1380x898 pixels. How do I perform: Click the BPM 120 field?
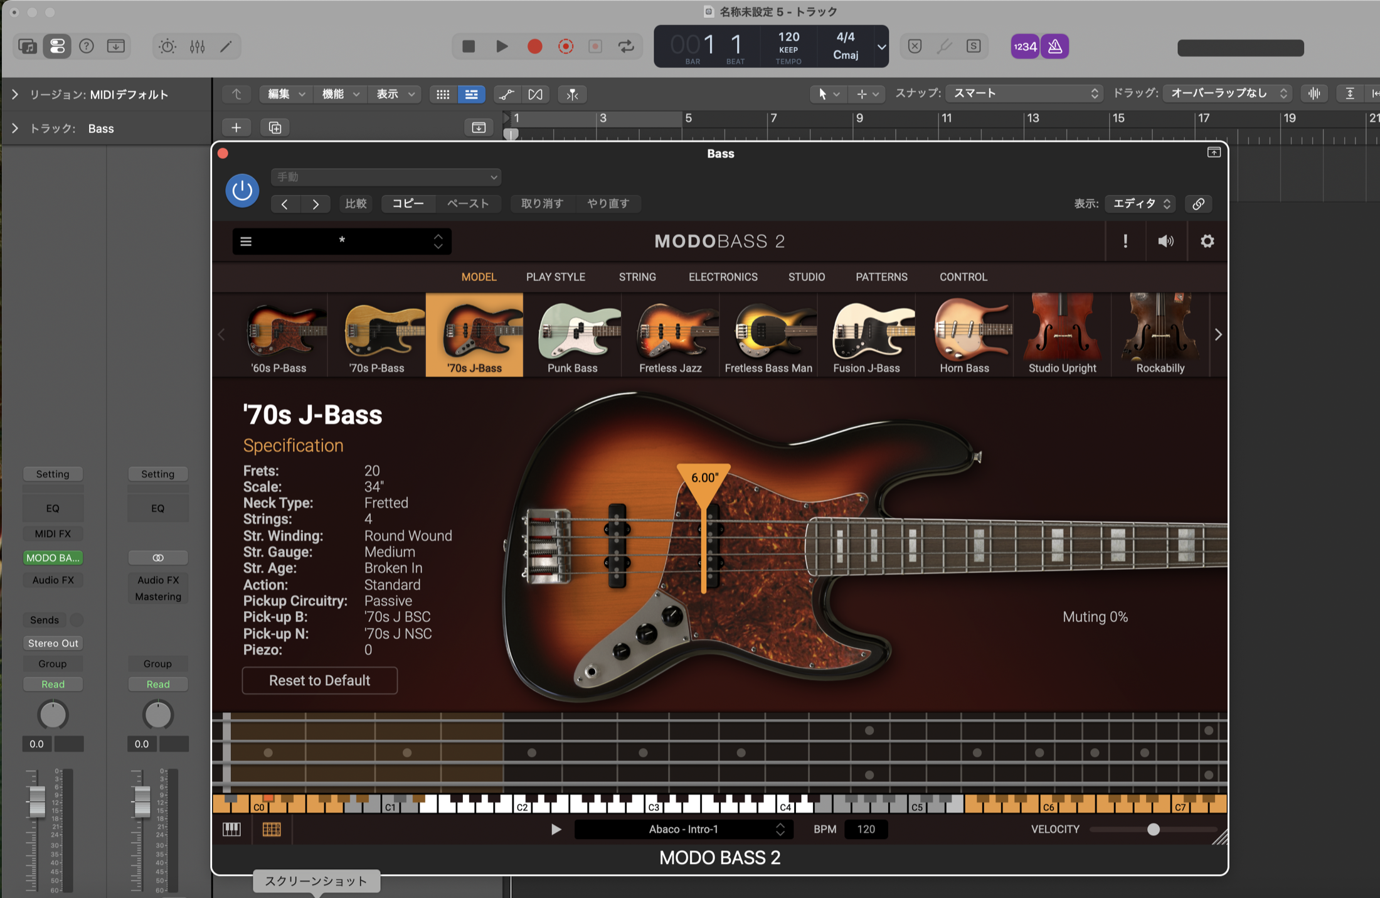pos(866,829)
